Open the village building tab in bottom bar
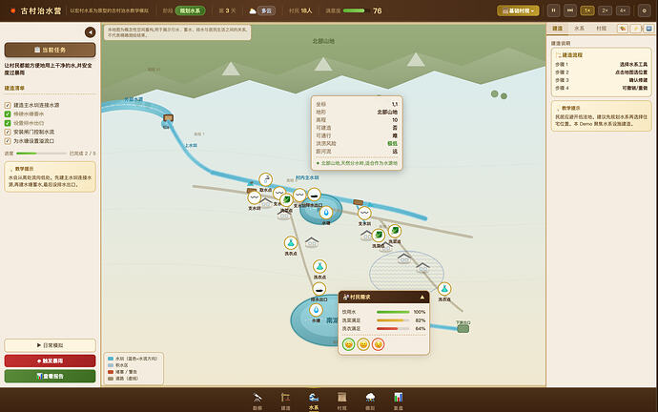 click(342, 401)
